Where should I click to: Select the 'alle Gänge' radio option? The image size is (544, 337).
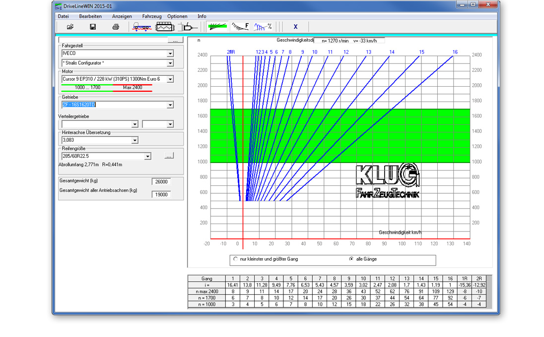(x=351, y=259)
